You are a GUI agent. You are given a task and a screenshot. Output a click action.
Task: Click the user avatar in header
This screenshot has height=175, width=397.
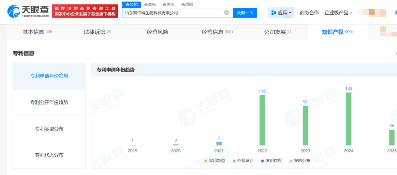371,12
